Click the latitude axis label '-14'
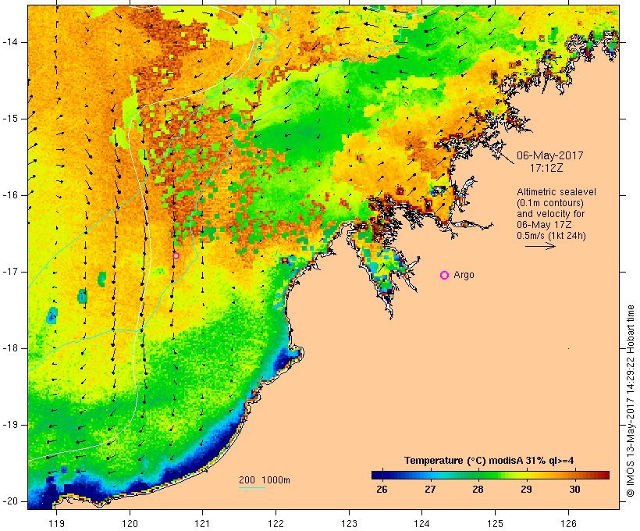The width and height of the screenshot is (640, 531). (x=10, y=42)
